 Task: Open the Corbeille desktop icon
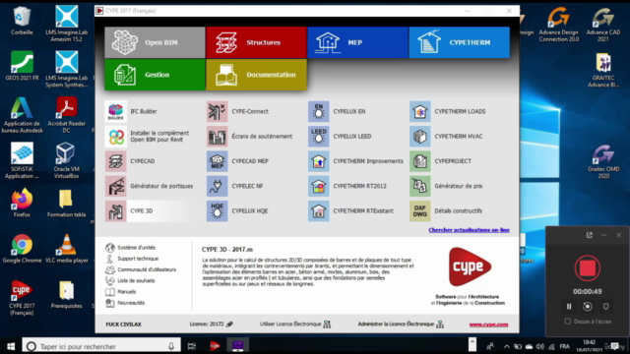22,21
